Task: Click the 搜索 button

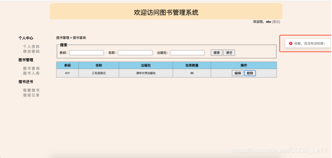Action: pyautogui.click(x=217, y=53)
